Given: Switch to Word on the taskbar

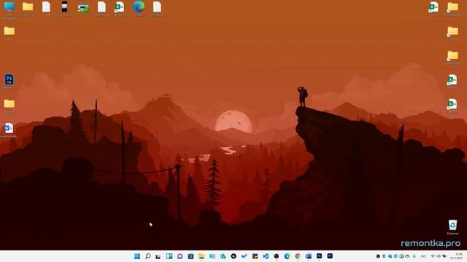Looking at the screenshot, I should click(308, 256).
